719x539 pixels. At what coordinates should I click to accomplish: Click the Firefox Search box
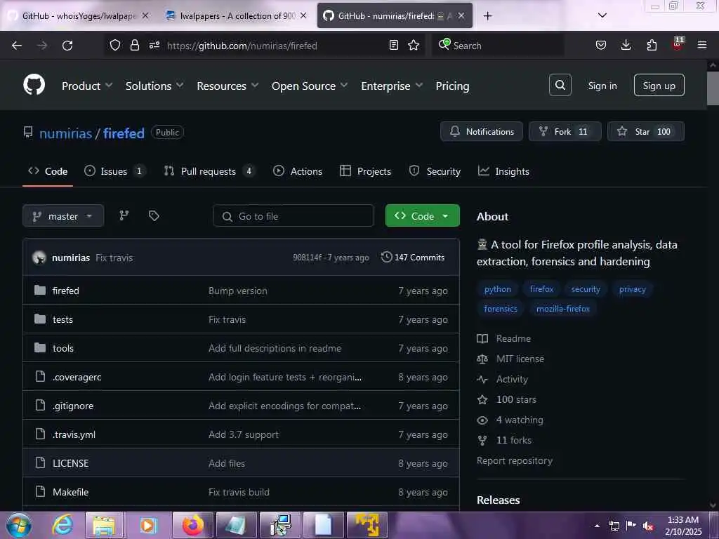click(498, 46)
